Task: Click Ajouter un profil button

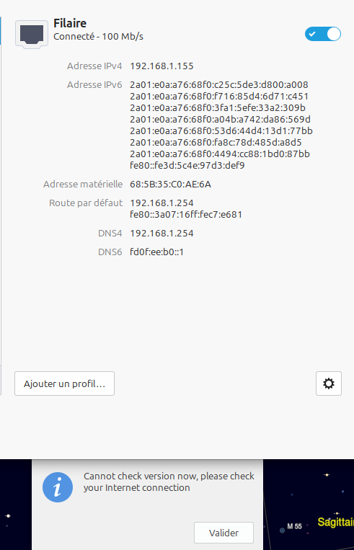Action: click(65, 383)
